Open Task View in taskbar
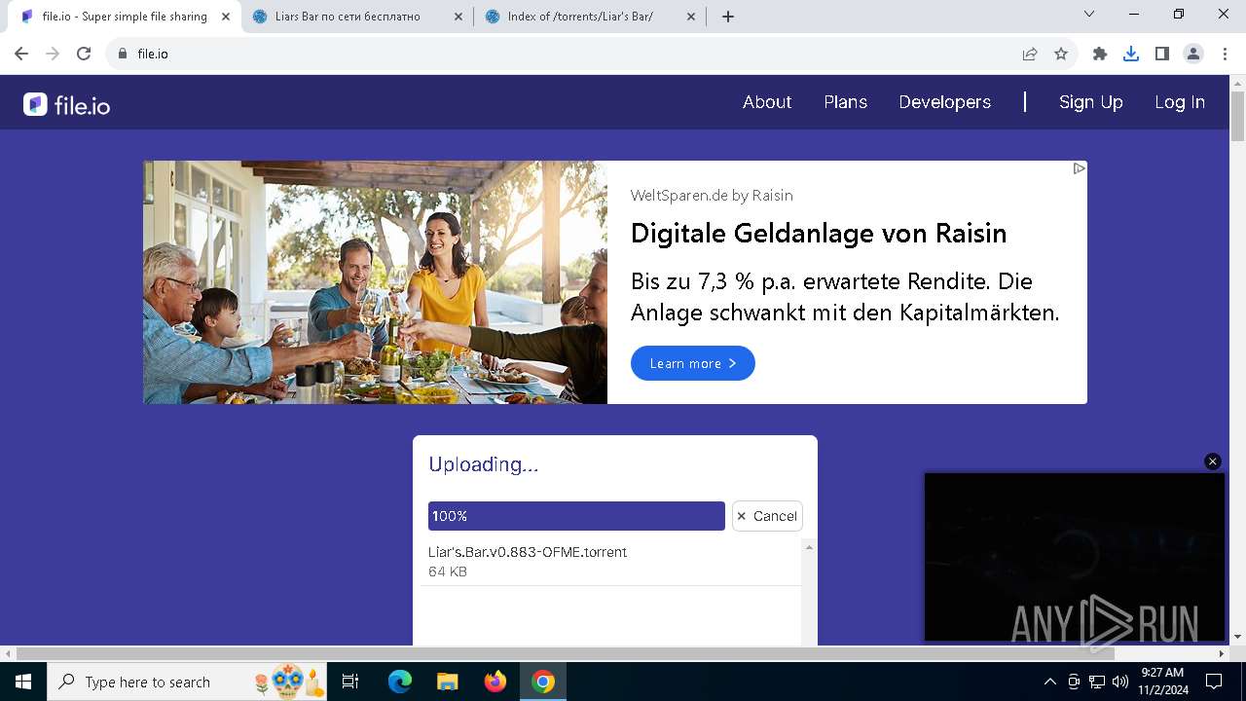This screenshot has width=1246, height=701. [x=351, y=682]
